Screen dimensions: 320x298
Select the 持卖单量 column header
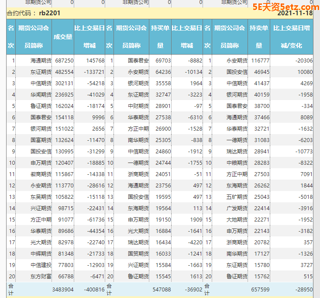point(258,37)
